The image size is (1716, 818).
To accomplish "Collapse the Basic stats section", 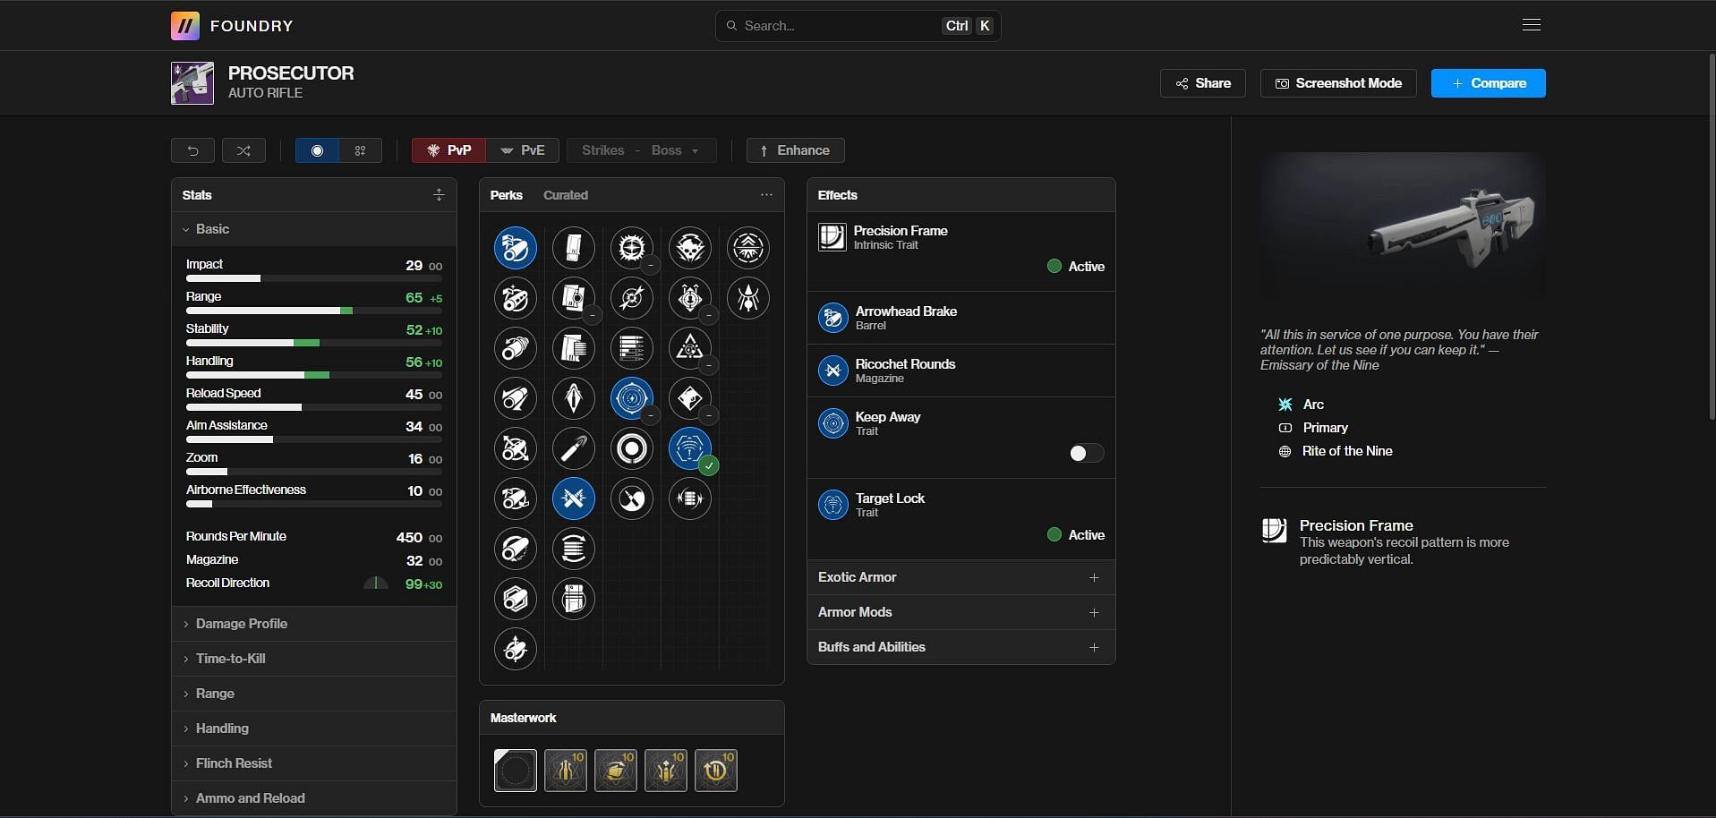I will [313, 229].
